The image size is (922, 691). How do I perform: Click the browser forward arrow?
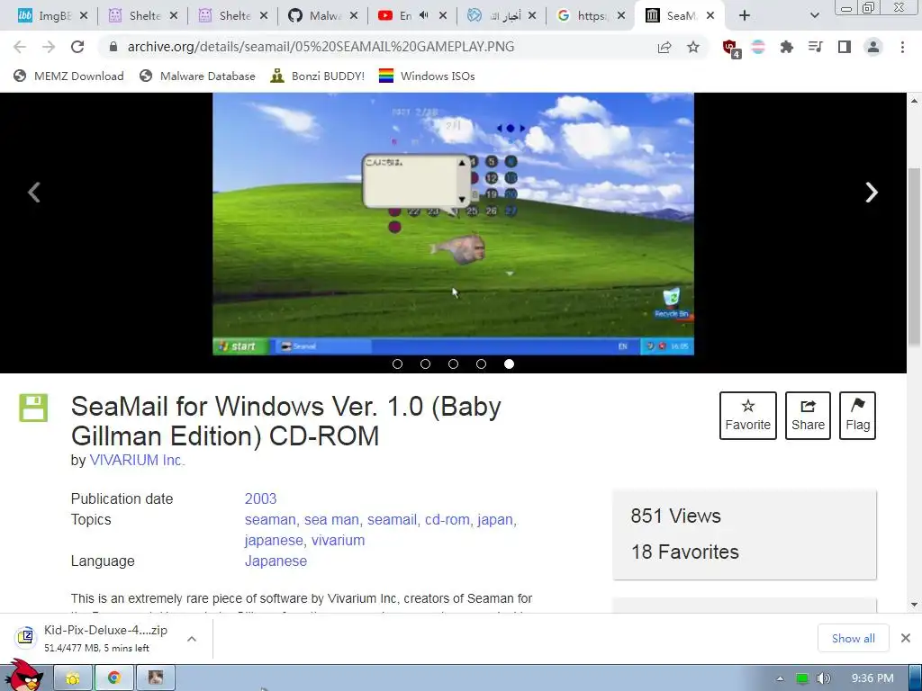pyautogui.click(x=49, y=47)
